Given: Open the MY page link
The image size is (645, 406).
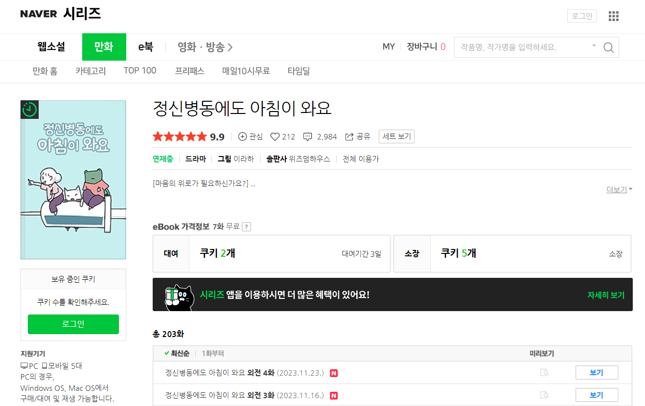Looking at the screenshot, I should (x=389, y=47).
